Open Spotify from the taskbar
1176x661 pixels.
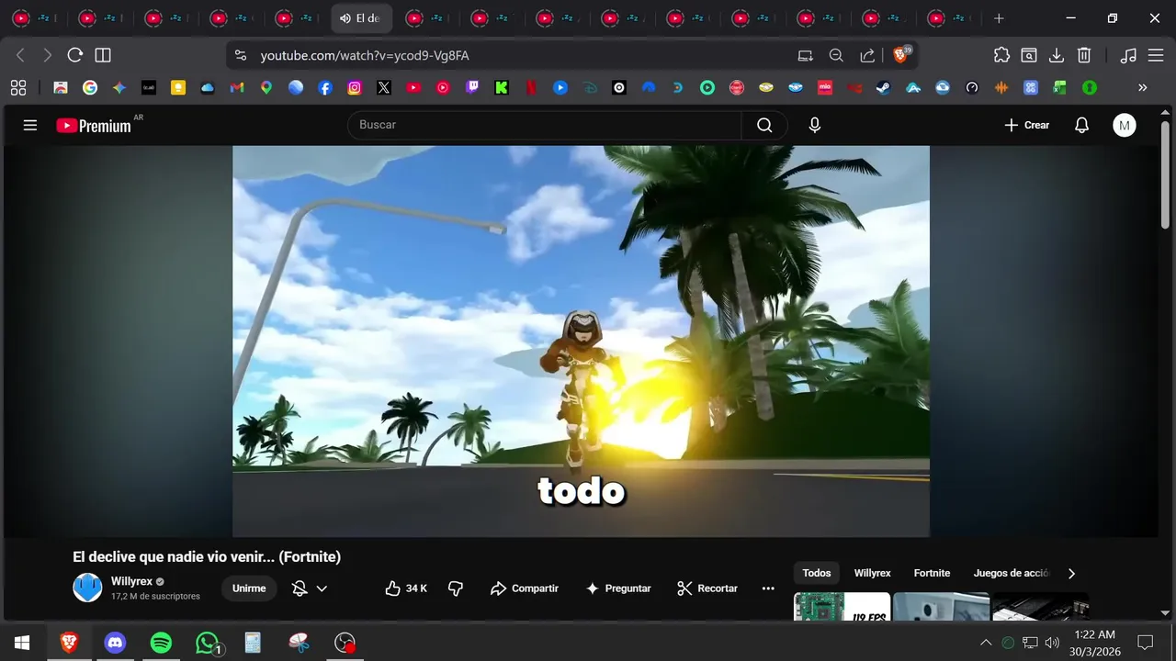point(161,643)
